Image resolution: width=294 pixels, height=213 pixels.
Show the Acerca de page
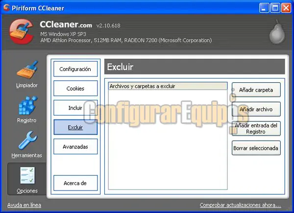(75, 183)
